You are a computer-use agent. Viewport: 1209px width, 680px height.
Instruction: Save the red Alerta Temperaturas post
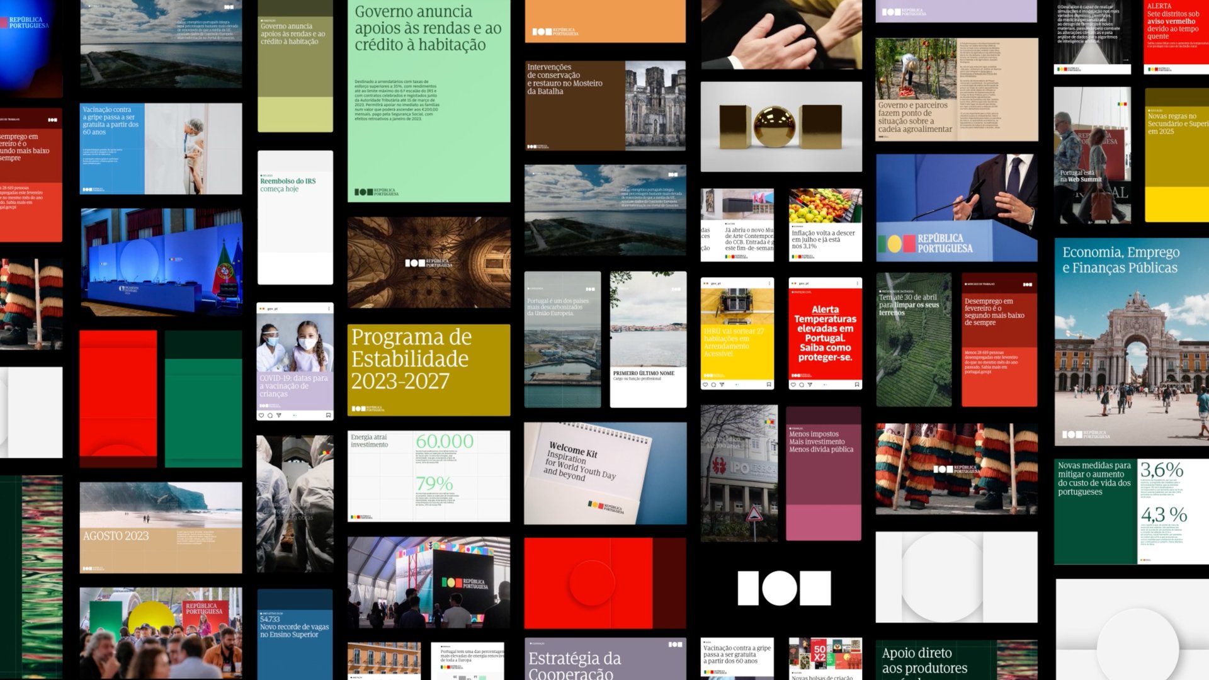click(x=857, y=385)
